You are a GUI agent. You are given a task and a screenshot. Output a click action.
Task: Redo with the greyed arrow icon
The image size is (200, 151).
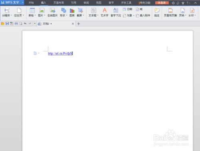coord(30,24)
